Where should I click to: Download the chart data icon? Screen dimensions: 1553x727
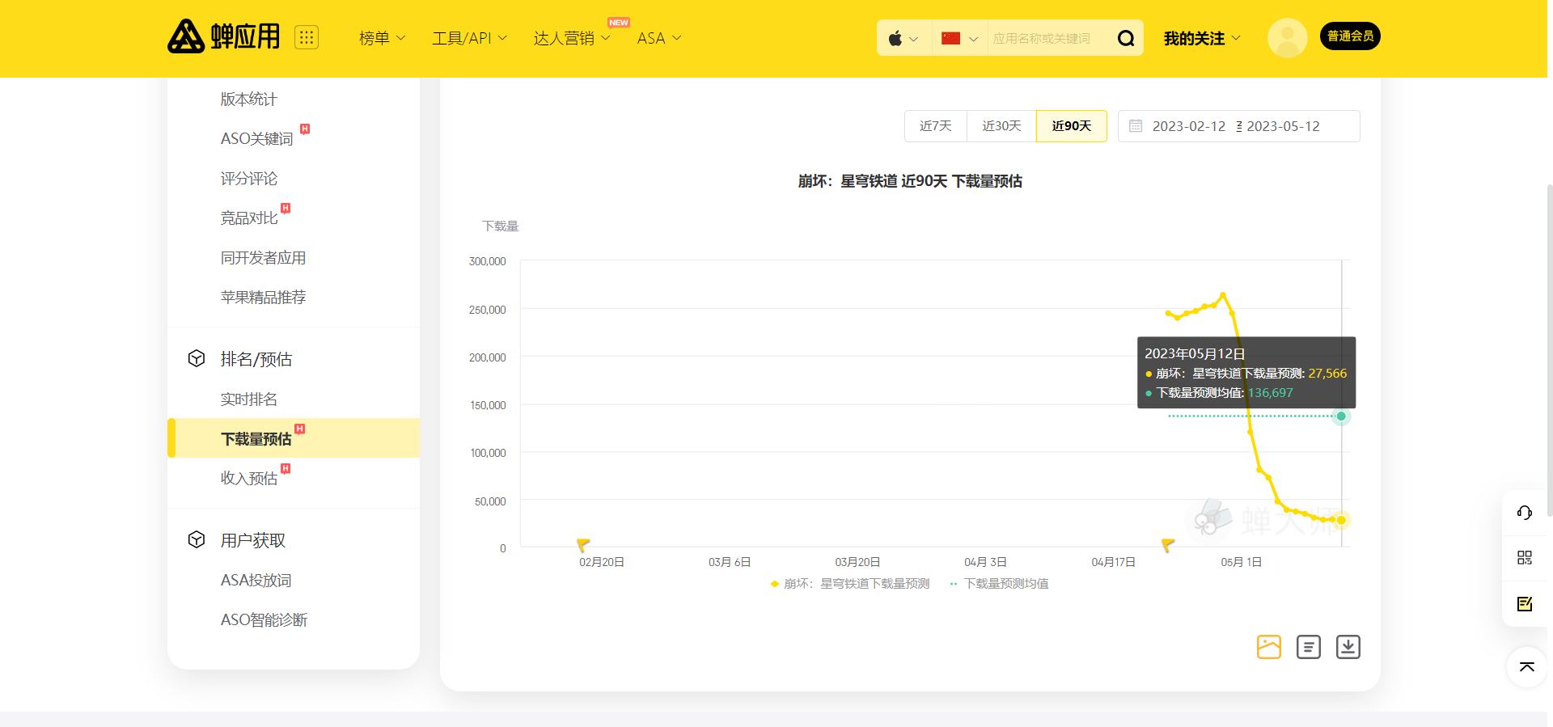pyautogui.click(x=1348, y=647)
